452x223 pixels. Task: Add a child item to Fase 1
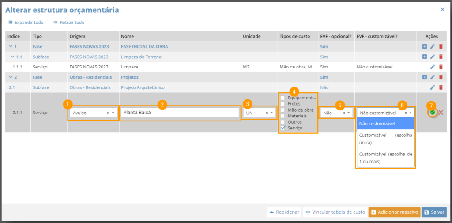[x=424, y=46]
